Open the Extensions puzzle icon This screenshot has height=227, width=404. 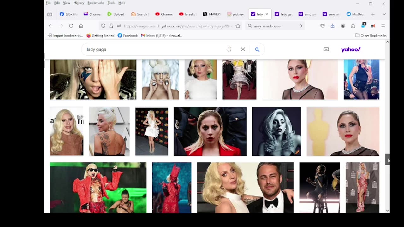tap(353, 26)
